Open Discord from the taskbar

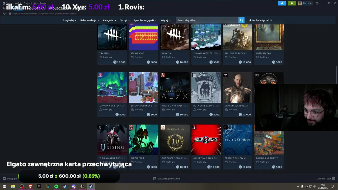click(x=74, y=186)
